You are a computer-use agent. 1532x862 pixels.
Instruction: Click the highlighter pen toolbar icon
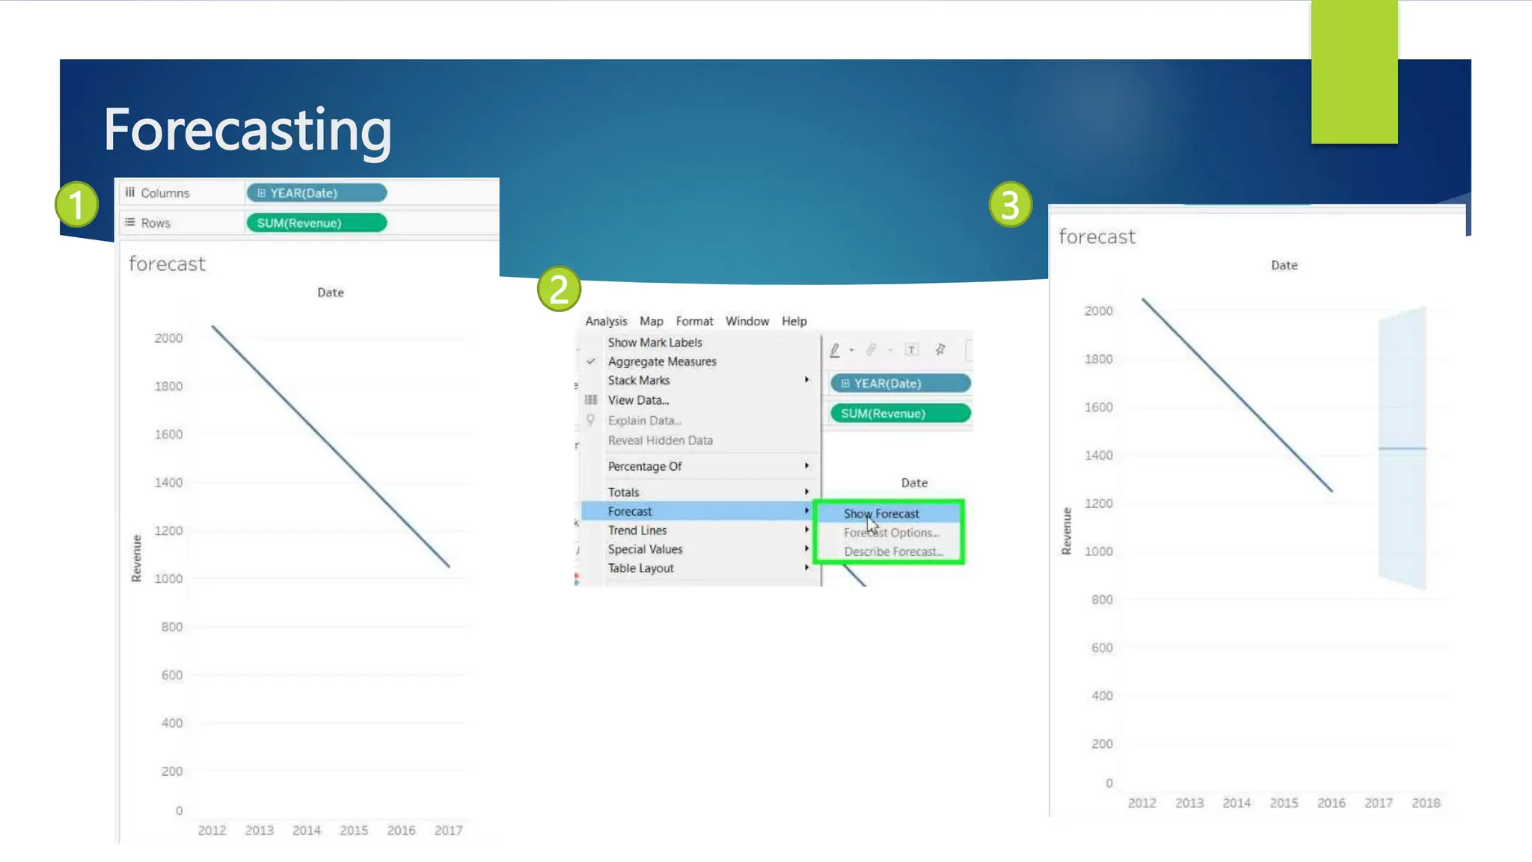click(x=835, y=349)
